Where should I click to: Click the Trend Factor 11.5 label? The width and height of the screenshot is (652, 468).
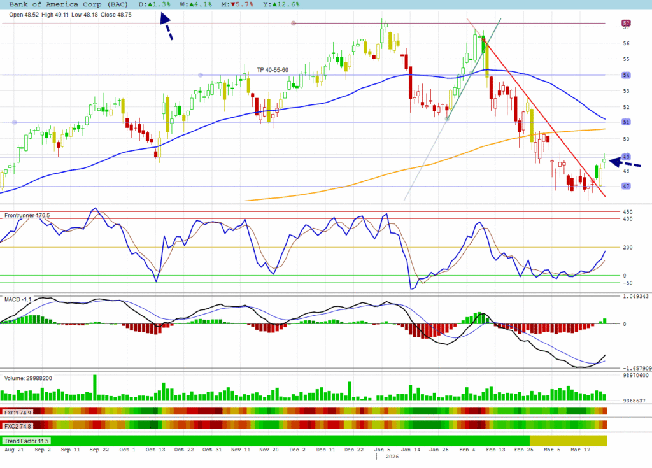(x=26, y=441)
